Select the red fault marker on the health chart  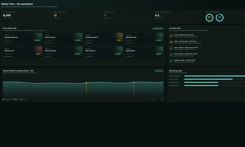[134, 82]
